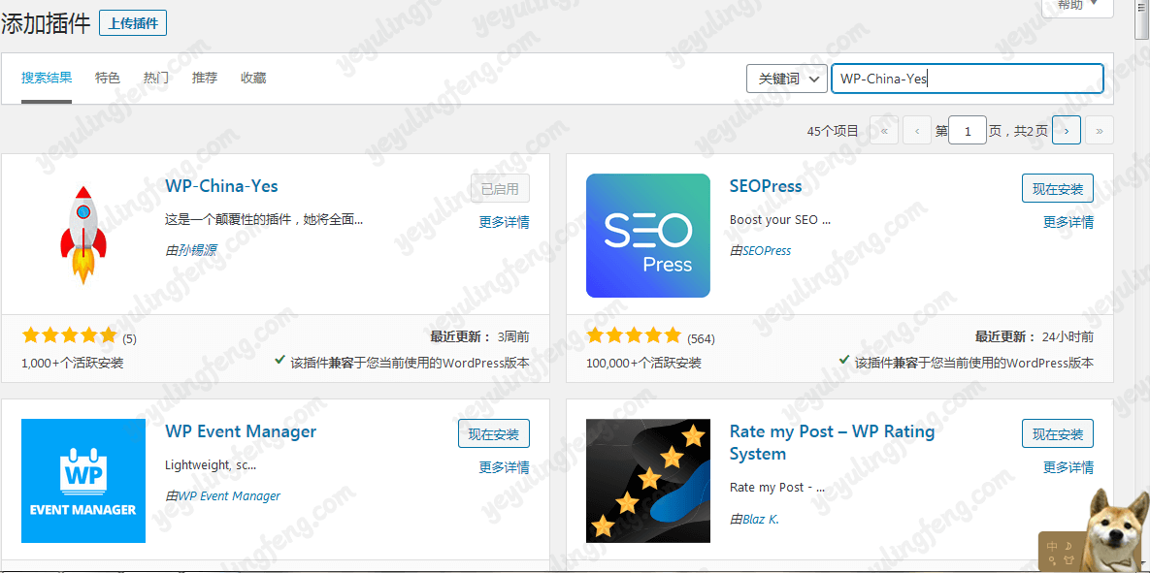Viewport: 1150px width, 573px height.
Task: Switch to the 收藏 tab
Action: (253, 78)
